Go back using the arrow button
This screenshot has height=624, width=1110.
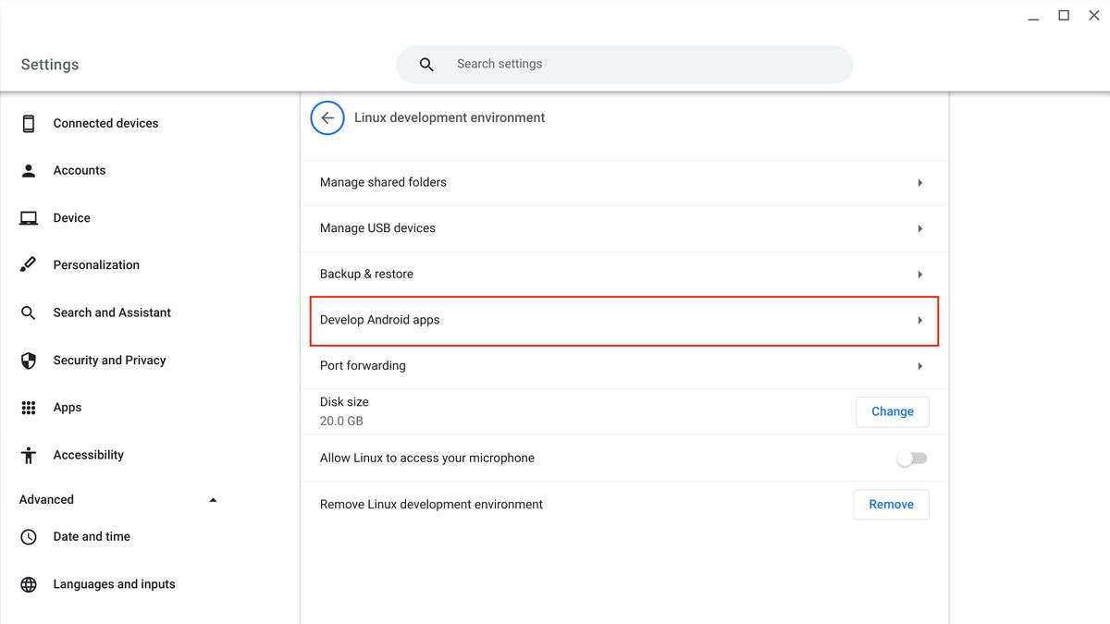[327, 118]
